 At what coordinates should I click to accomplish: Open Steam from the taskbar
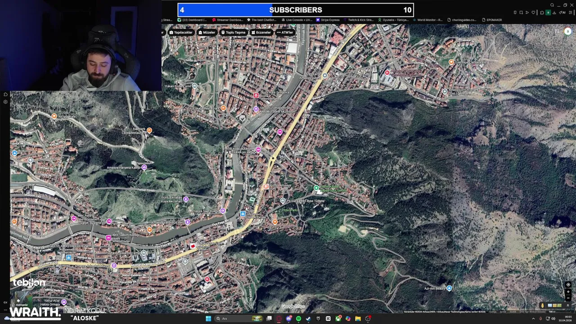point(308,319)
